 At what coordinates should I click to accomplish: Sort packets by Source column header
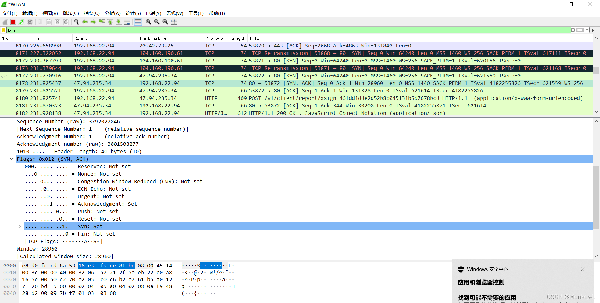click(105, 38)
